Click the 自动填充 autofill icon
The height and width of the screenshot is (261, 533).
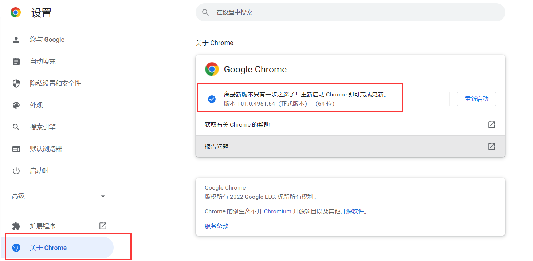coord(16,61)
